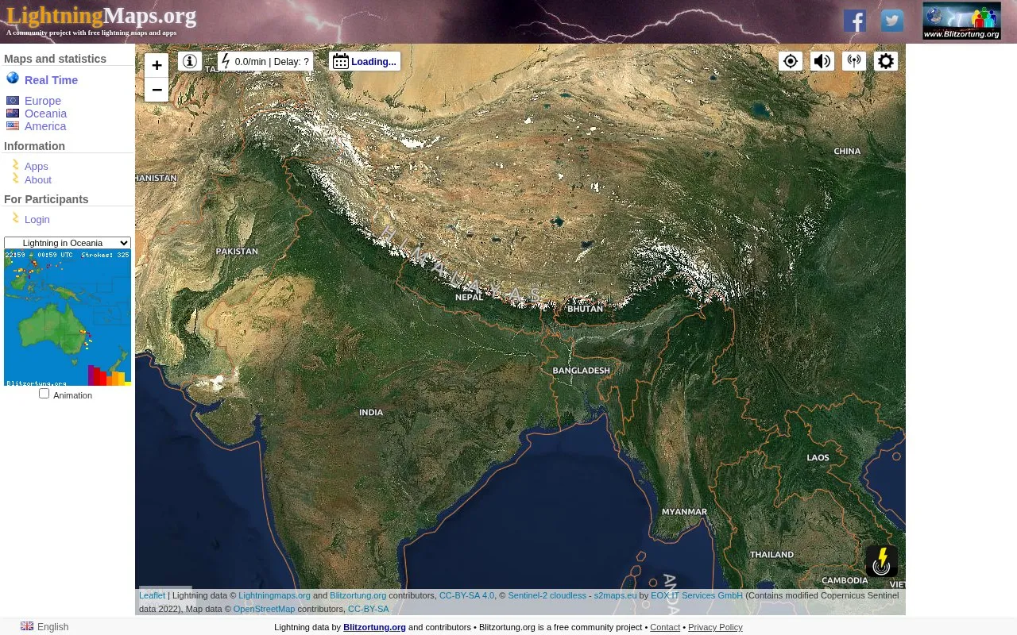Open the calendar Loading button

(x=365, y=61)
